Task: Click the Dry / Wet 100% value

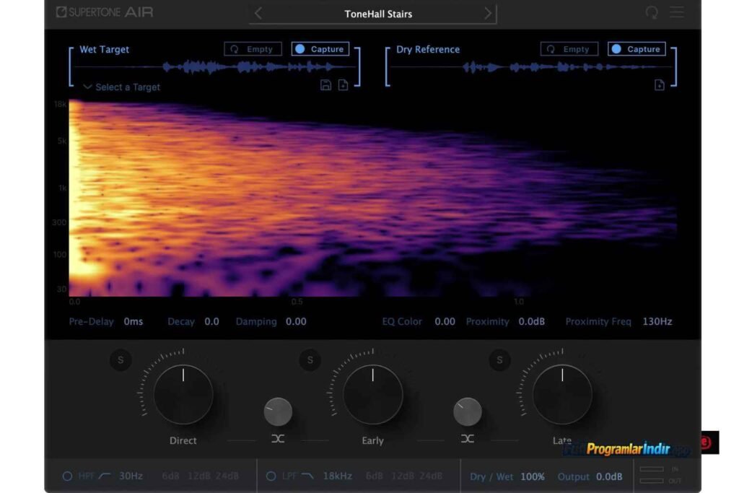Action: [532, 477]
